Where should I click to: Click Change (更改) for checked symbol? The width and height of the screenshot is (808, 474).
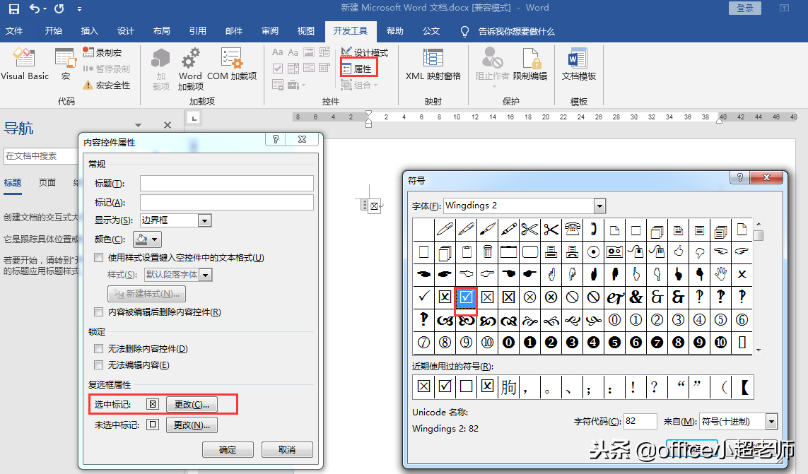pyautogui.click(x=192, y=405)
